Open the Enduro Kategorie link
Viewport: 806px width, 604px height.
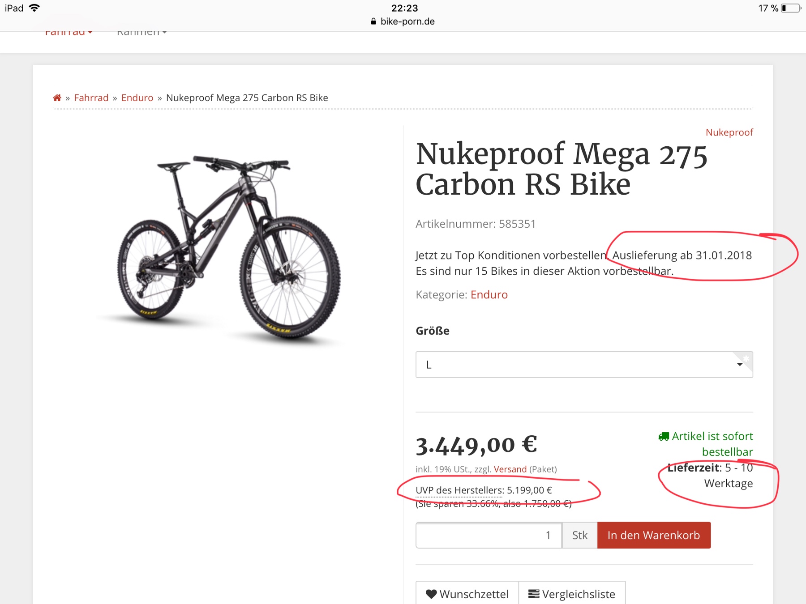tap(489, 295)
